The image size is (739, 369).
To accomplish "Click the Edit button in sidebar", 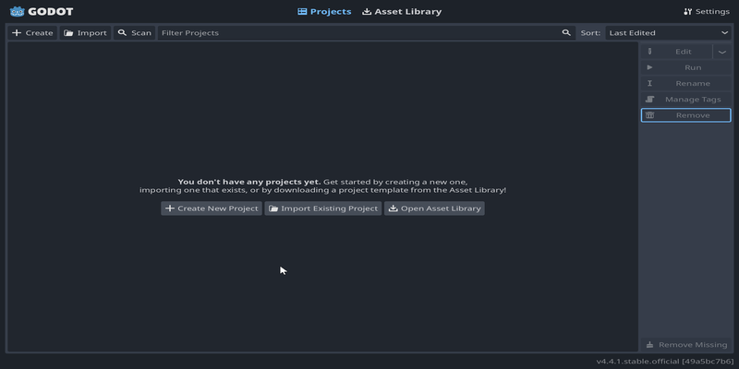I will [676, 52].
